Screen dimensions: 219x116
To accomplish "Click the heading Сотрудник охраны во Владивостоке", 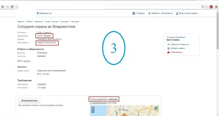I will pos(46,27).
